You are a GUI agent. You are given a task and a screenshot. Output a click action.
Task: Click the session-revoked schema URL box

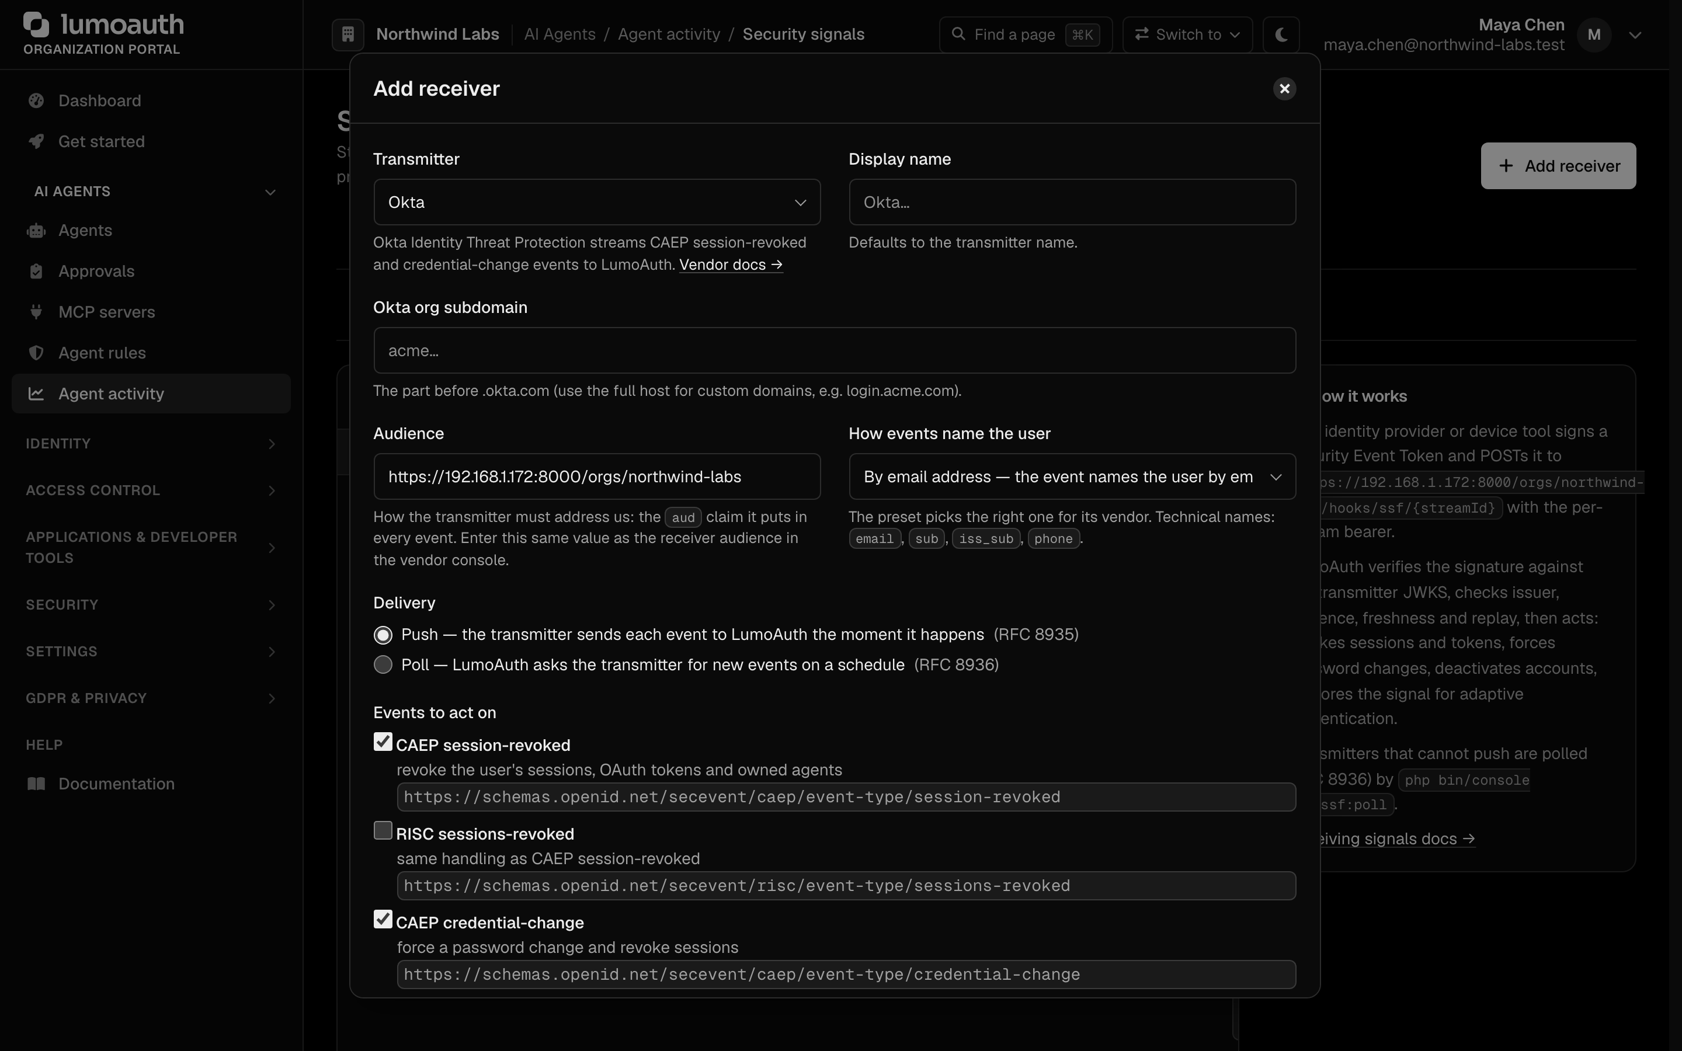[x=846, y=797]
